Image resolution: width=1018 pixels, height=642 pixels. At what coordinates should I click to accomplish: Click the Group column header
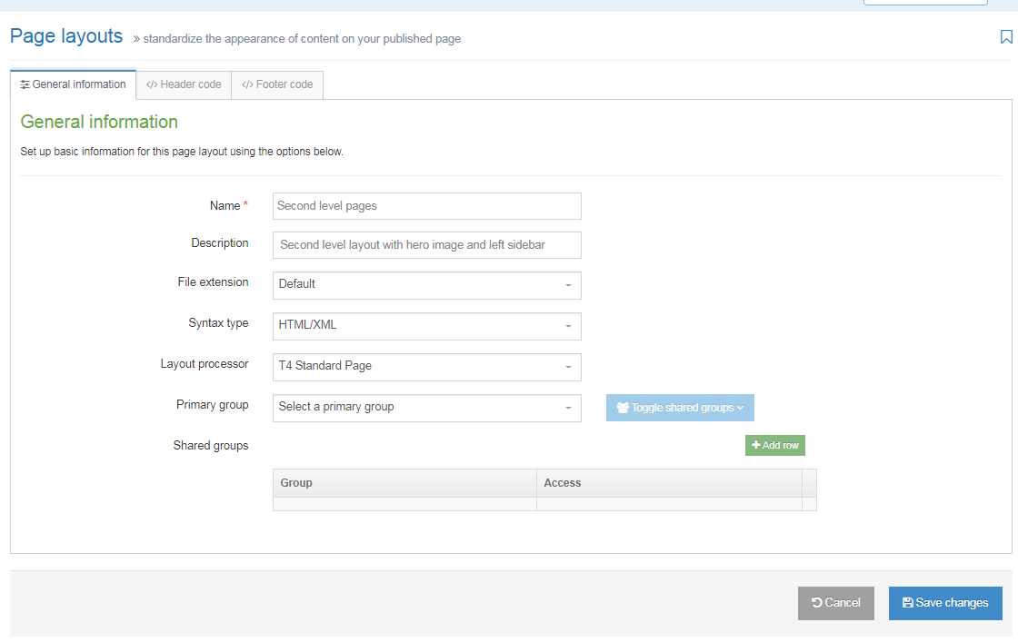[x=404, y=483]
